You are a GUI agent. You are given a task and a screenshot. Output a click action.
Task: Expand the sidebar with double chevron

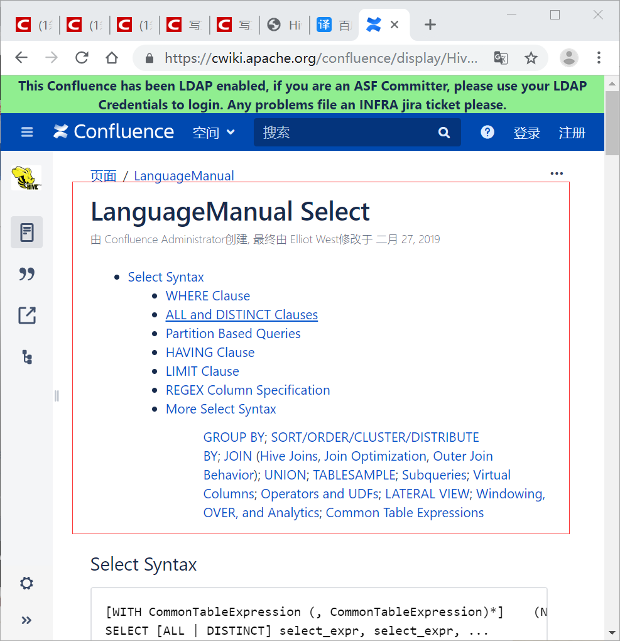click(26, 620)
